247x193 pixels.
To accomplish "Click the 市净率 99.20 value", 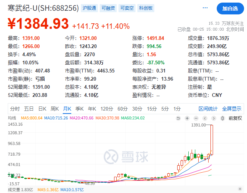I will pyautogui.click(x=90, y=79).
